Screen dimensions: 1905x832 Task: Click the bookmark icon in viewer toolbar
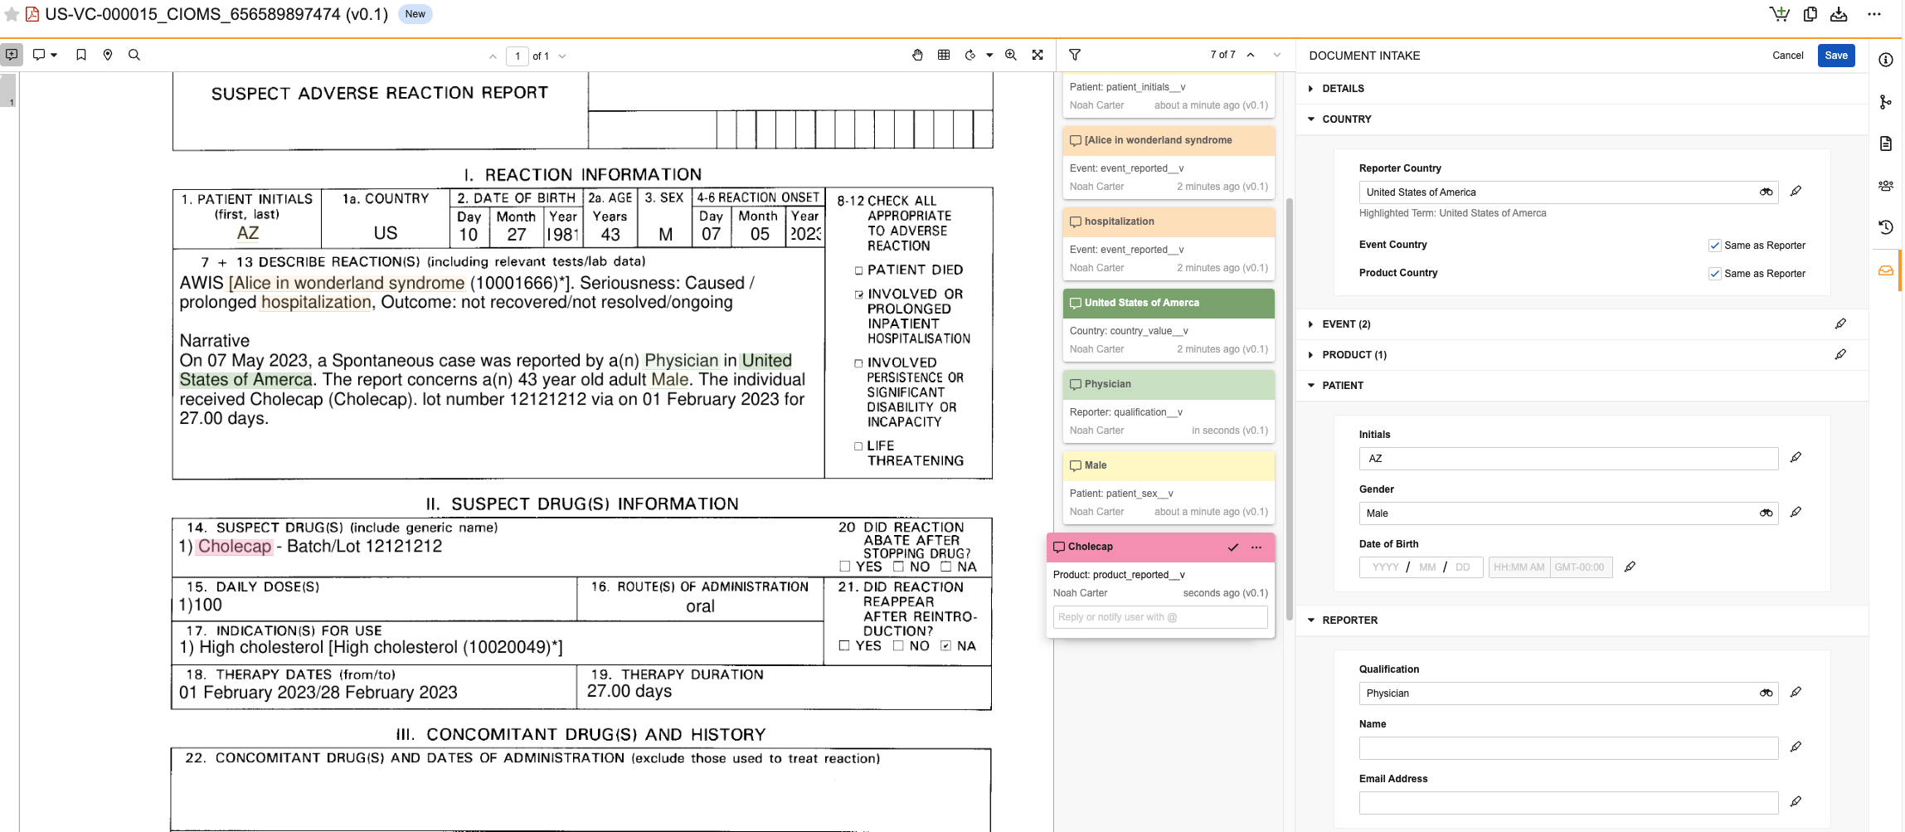[81, 55]
